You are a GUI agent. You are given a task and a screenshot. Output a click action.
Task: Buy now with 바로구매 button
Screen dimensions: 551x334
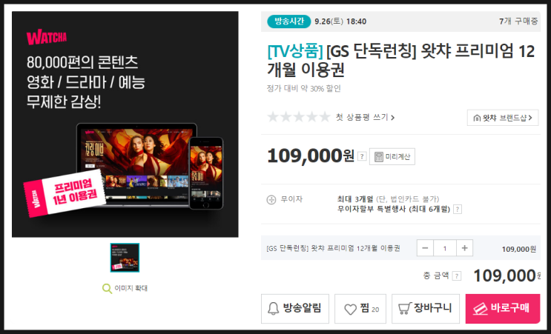coord(503,308)
